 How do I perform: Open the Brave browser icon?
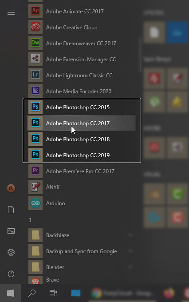[x=35, y=280]
